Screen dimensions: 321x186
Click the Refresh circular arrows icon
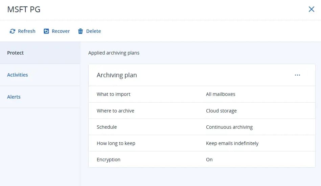13,31
